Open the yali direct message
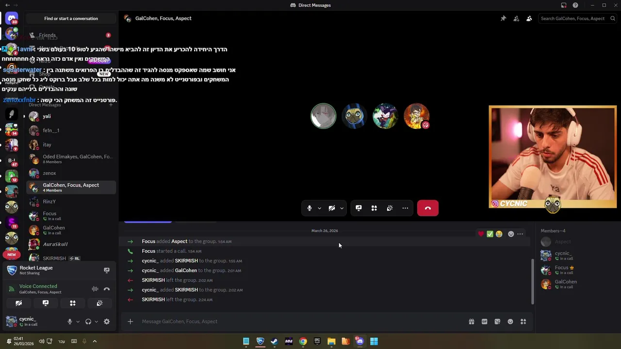This screenshot has width=621, height=349. (71, 116)
